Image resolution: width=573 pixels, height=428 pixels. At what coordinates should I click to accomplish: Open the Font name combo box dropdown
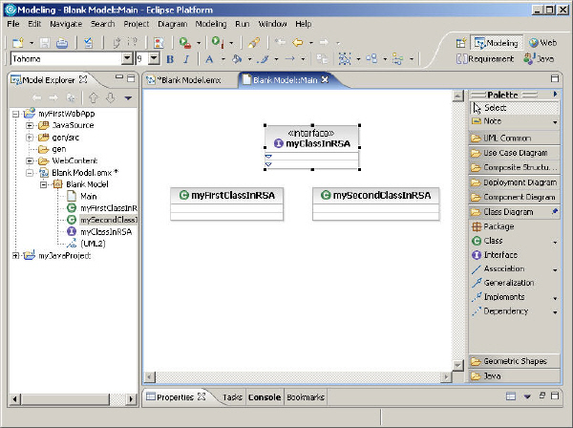tap(127, 58)
